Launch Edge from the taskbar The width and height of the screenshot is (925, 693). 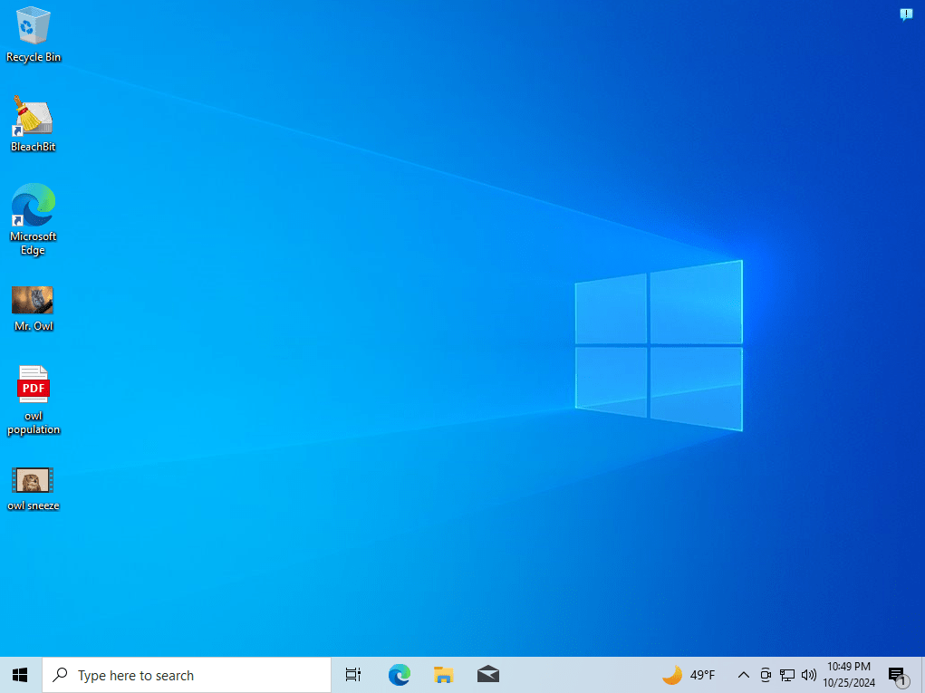[399, 675]
